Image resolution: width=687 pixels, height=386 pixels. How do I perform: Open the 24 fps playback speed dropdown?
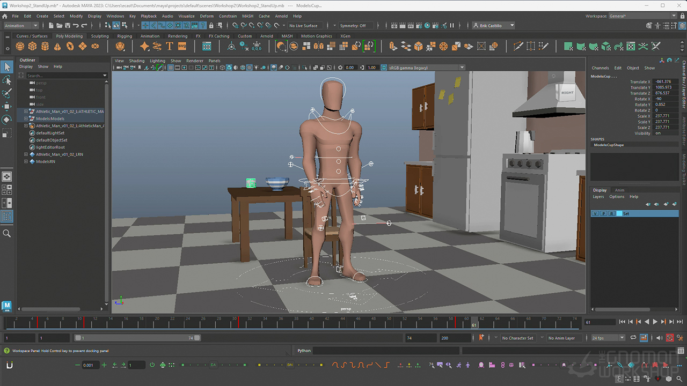coord(607,338)
